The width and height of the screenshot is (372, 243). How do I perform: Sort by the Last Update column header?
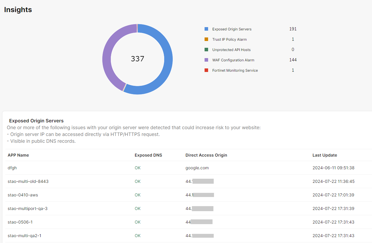[x=325, y=155]
